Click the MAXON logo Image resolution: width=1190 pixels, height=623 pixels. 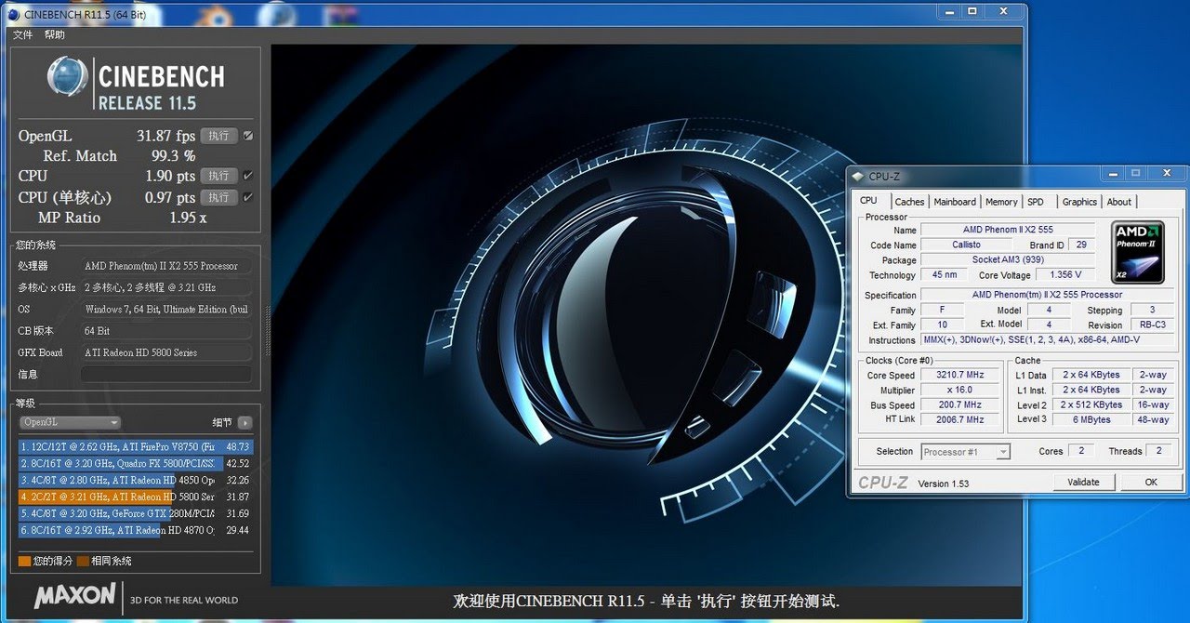pos(75,595)
